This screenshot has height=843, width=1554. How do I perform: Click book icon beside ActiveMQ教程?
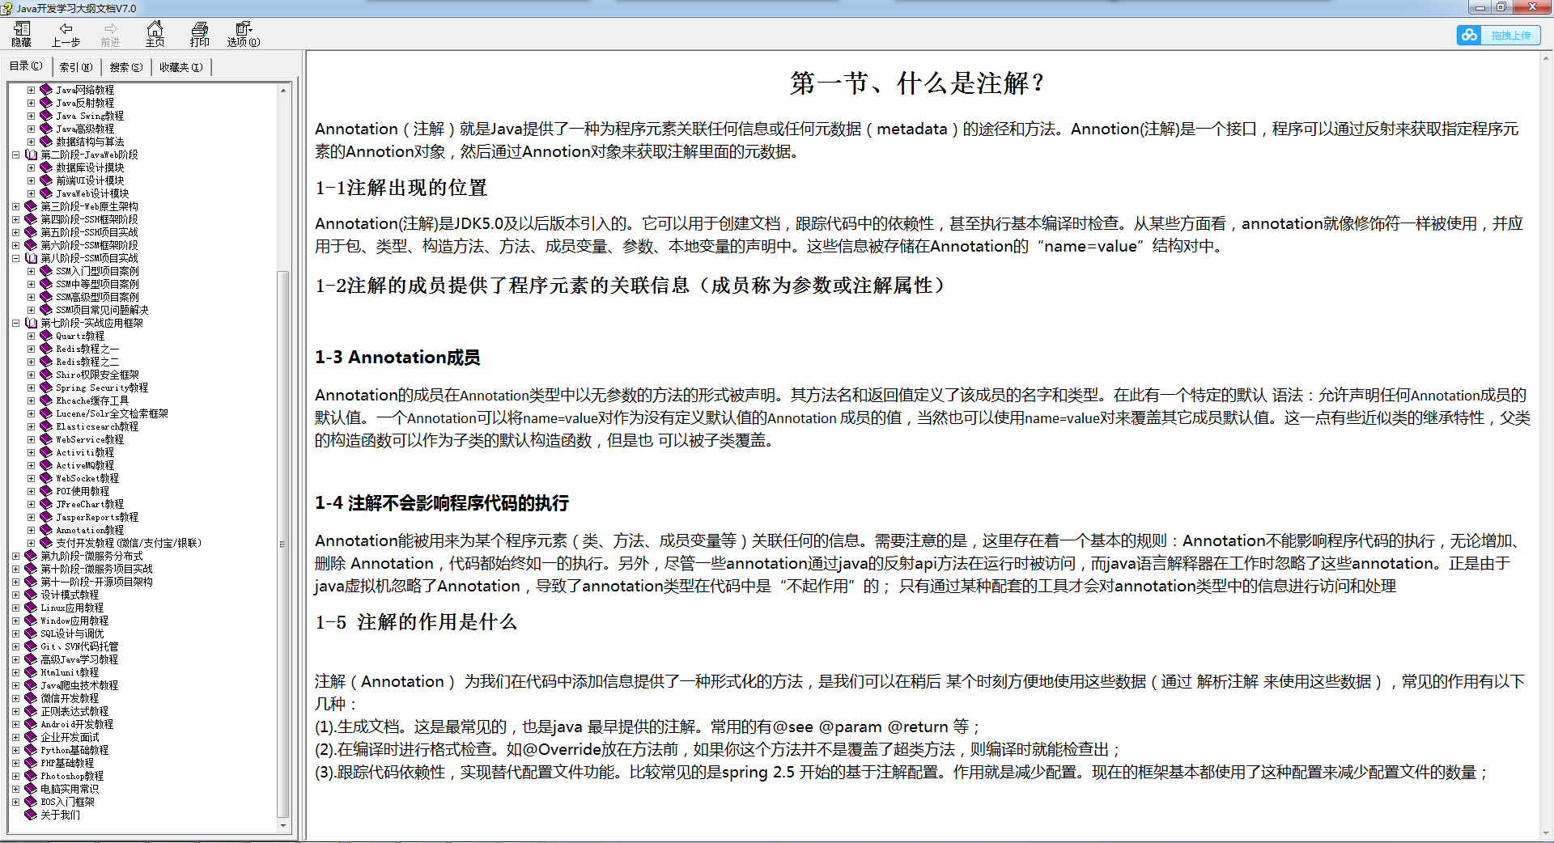pyautogui.click(x=46, y=465)
